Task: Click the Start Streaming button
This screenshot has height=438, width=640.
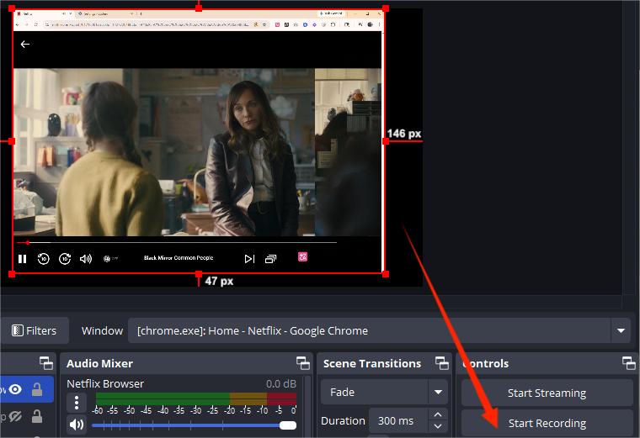Action: tap(547, 393)
